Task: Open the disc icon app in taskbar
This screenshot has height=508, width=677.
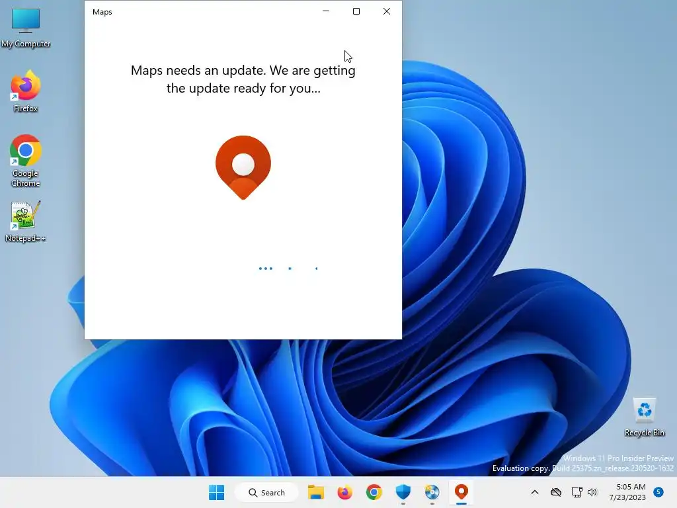Action: pos(432,492)
